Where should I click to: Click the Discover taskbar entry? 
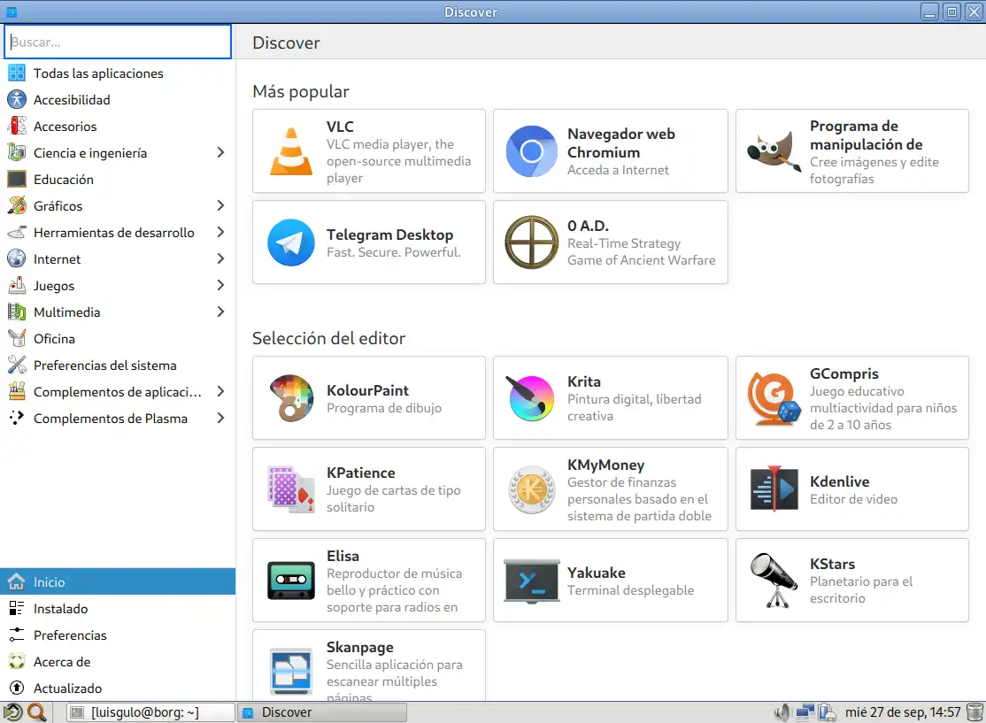tap(322, 712)
